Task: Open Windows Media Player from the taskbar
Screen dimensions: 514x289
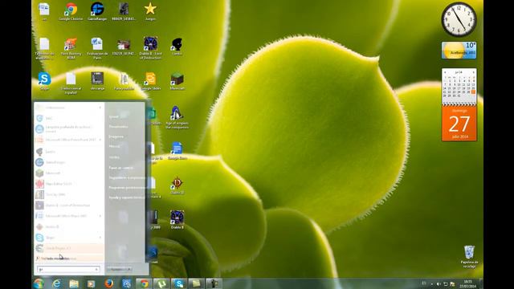Action: tap(91, 283)
